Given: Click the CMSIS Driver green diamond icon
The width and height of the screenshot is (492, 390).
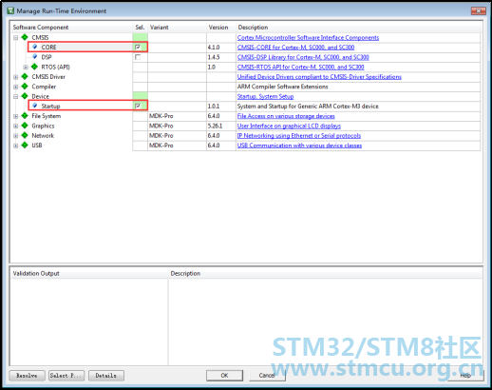Looking at the screenshot, I should pos(25,76).
